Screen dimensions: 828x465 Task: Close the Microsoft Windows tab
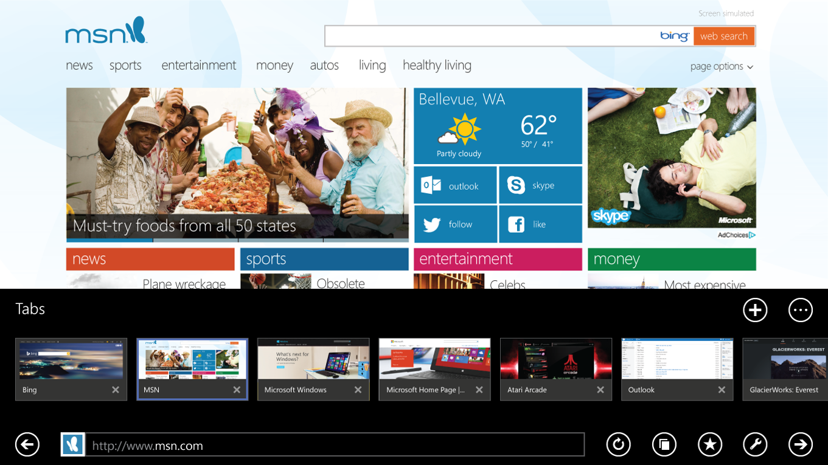point(358,390)
